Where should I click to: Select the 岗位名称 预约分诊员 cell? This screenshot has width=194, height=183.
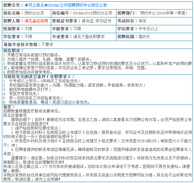(27, 13)
